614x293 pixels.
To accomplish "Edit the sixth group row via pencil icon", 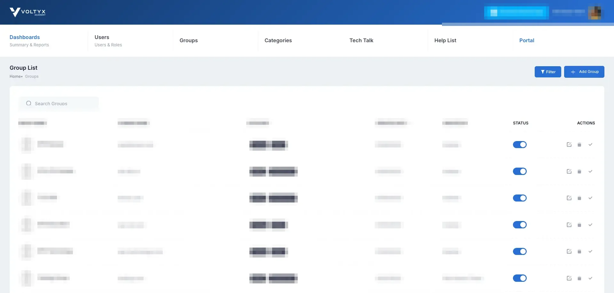I will tap(569, 278).
